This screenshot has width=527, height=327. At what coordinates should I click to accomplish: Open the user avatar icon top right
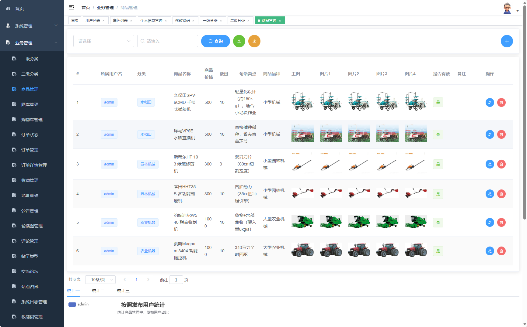point(507,8)
